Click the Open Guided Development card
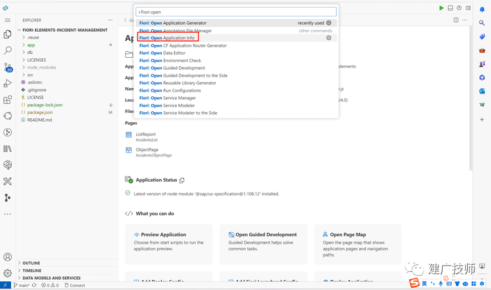491x290 pixels. 263,244
